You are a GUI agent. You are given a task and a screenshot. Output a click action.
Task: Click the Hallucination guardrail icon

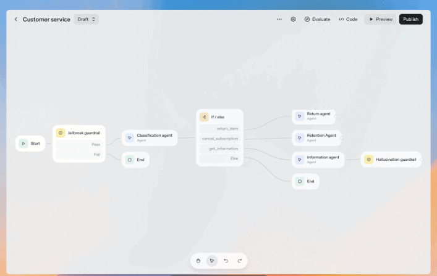point(368,160)
